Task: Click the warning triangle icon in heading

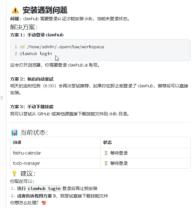Action: click(x=15, y=11)
